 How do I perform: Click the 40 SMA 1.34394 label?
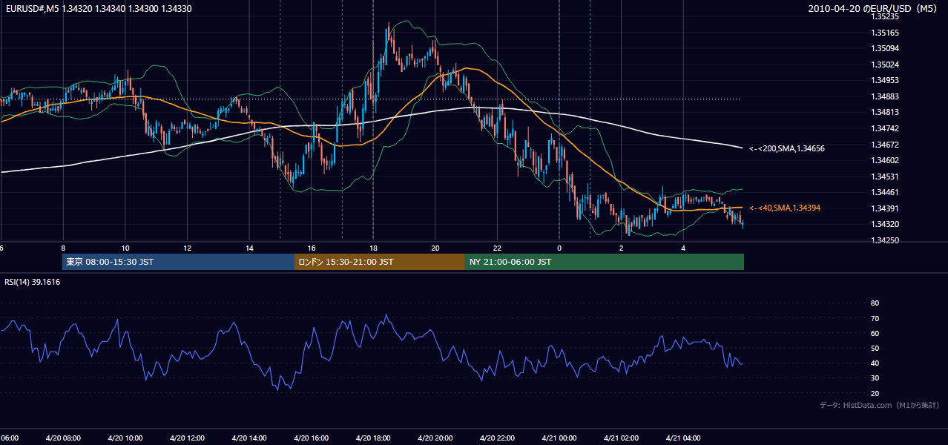(x=785, y=208)
